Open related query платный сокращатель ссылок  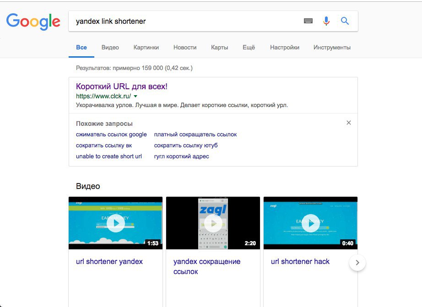coord(195,134)
